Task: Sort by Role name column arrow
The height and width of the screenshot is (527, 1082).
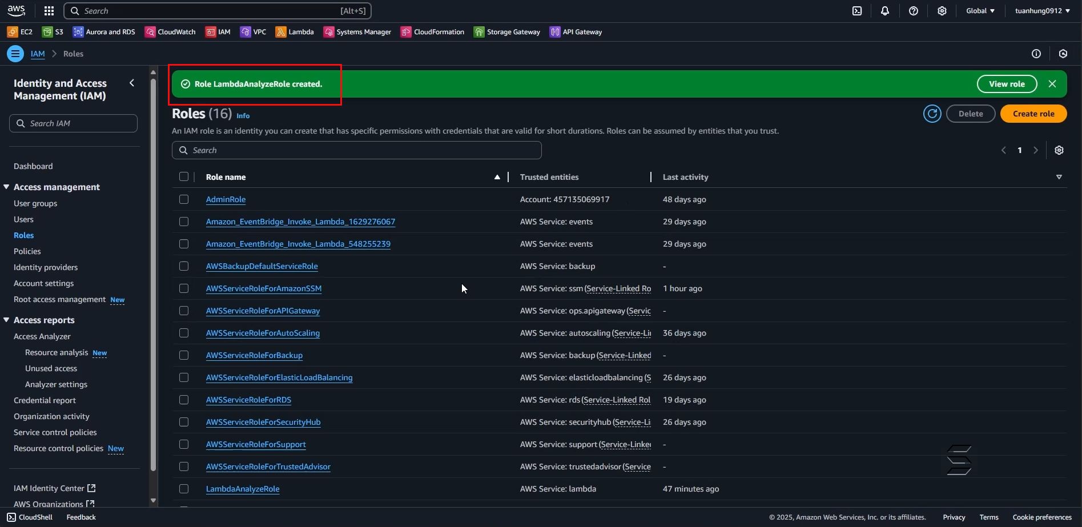Action: click(x=497, y=177)
